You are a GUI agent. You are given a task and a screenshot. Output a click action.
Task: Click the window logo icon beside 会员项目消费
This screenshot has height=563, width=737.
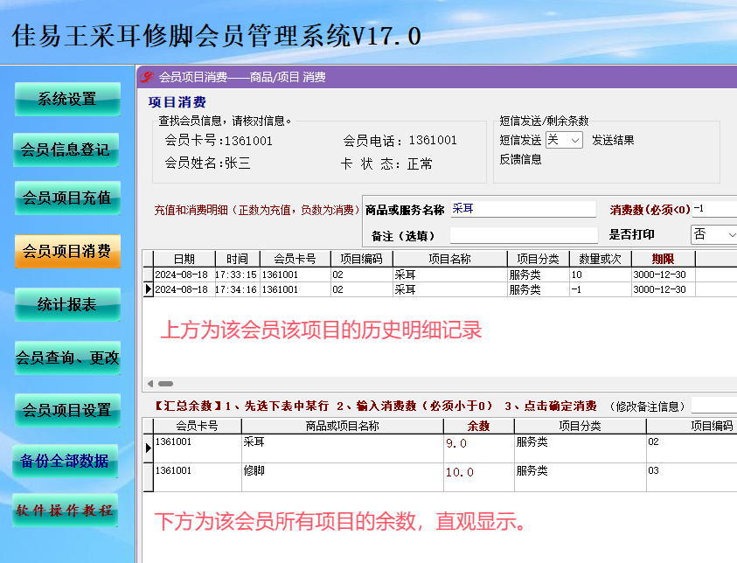(147, 77)
